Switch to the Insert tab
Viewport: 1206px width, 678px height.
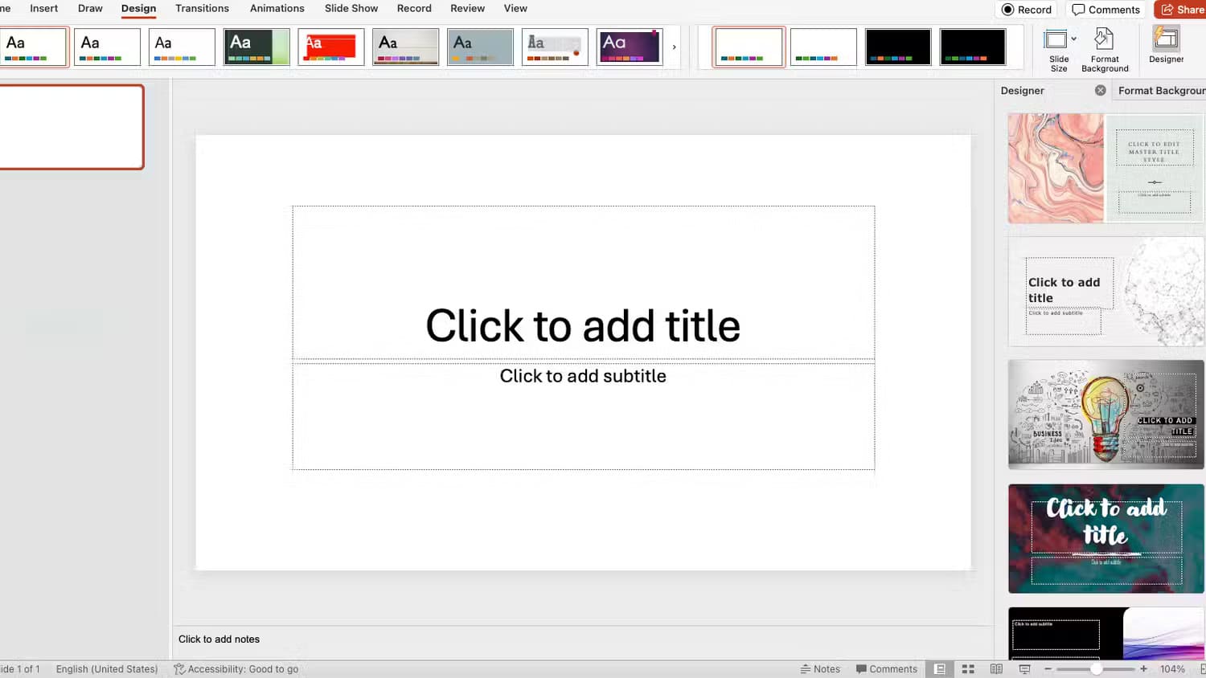(43, 8)
